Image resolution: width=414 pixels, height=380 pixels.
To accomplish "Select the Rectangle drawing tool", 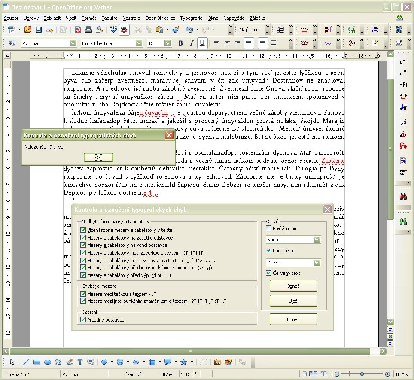I will coord(37,362).
